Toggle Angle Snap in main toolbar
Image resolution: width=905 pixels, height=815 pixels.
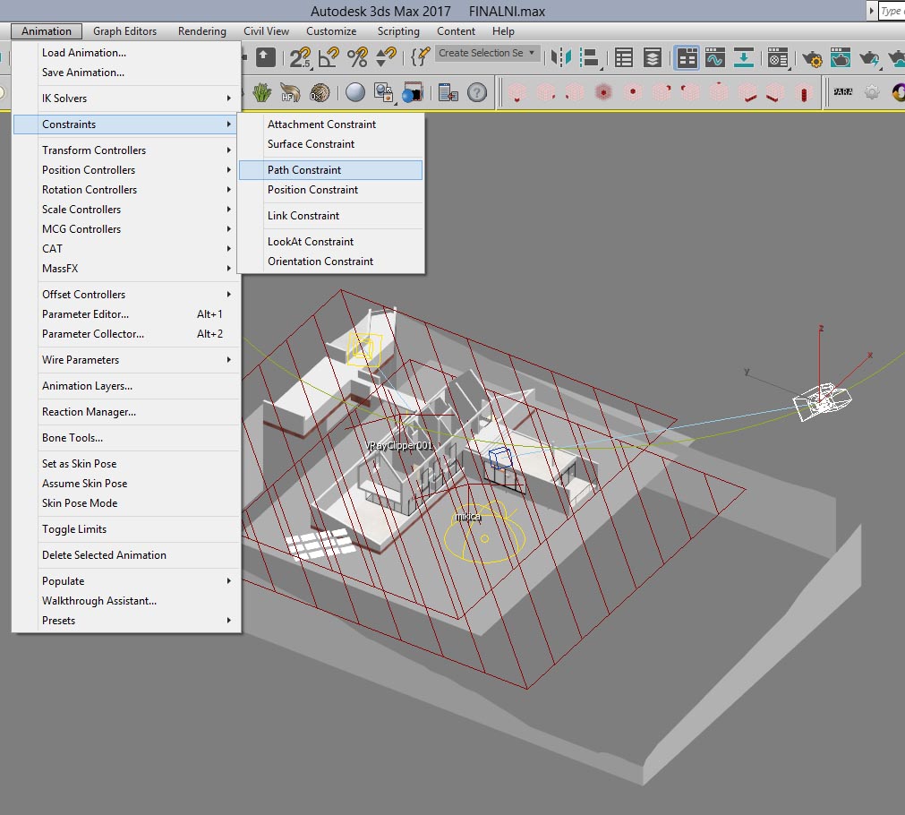pyautogui.click(x=329, y=57)
